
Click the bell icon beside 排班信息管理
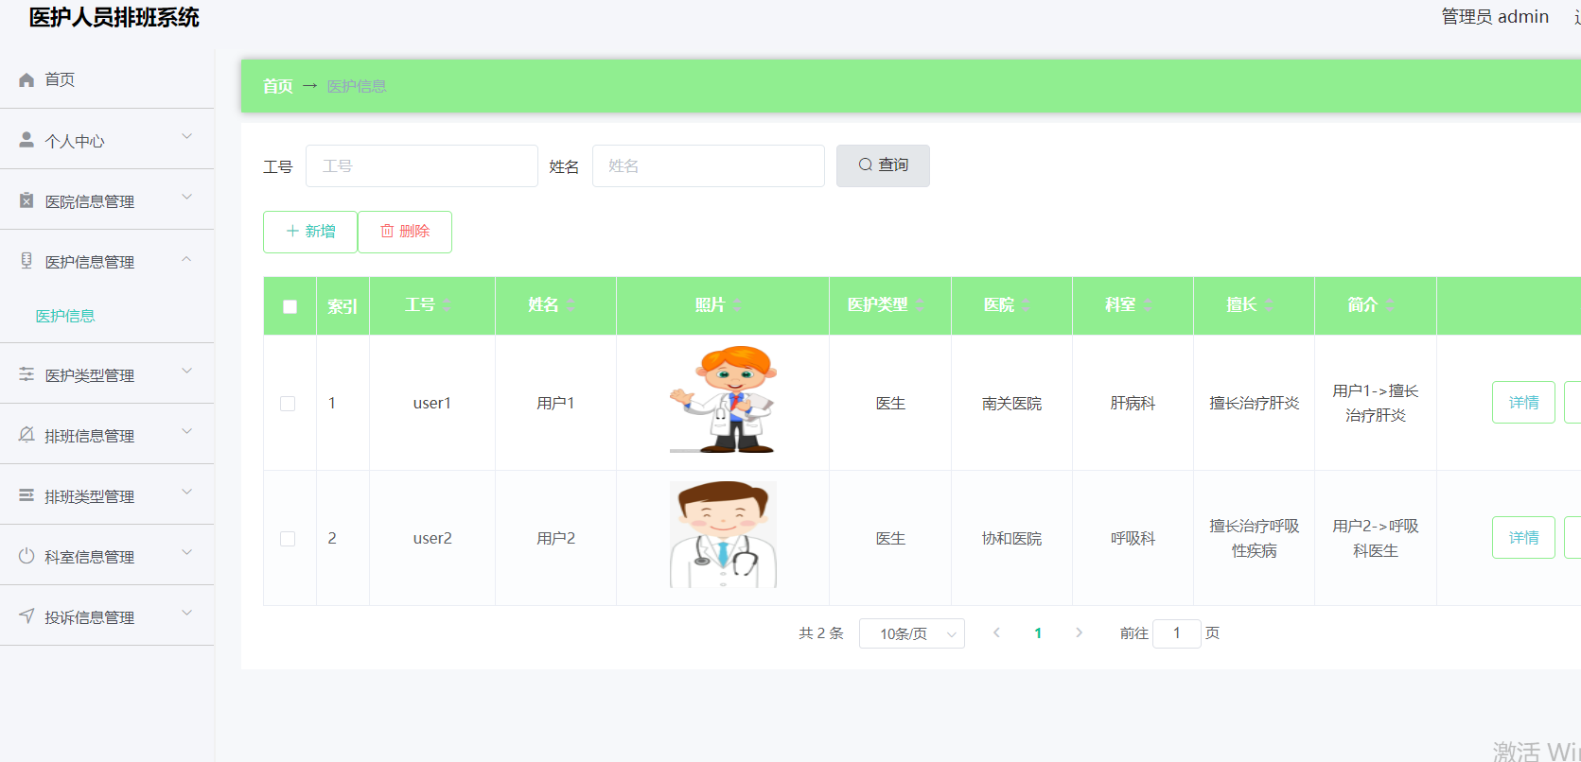pyautogui.click(x=26, y=435)
